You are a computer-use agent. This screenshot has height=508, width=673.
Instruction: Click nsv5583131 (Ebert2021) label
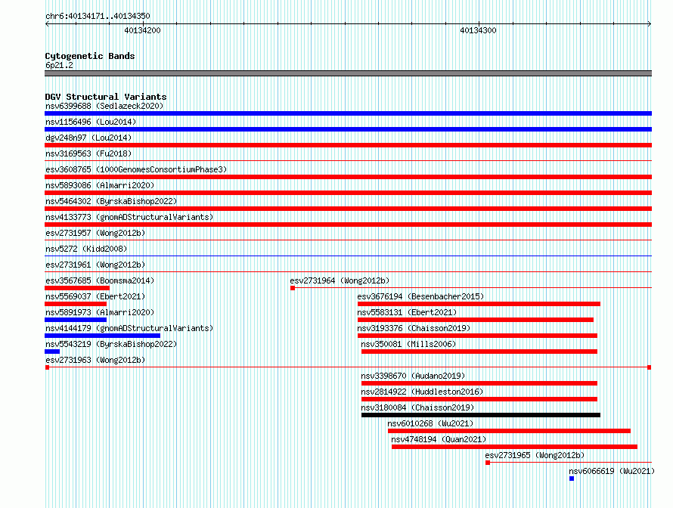pyautogui.click(x=407, y=312)
